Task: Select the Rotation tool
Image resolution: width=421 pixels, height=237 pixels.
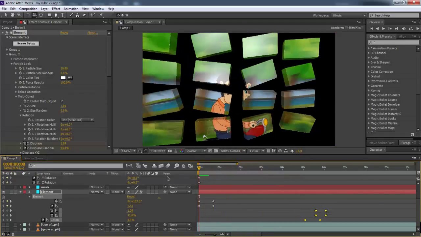Action: (x=28, y=15)
